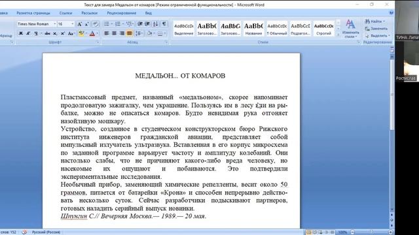Apply the Подзаголовок style
The image size is (419, 235).
(x=301, y=29)
